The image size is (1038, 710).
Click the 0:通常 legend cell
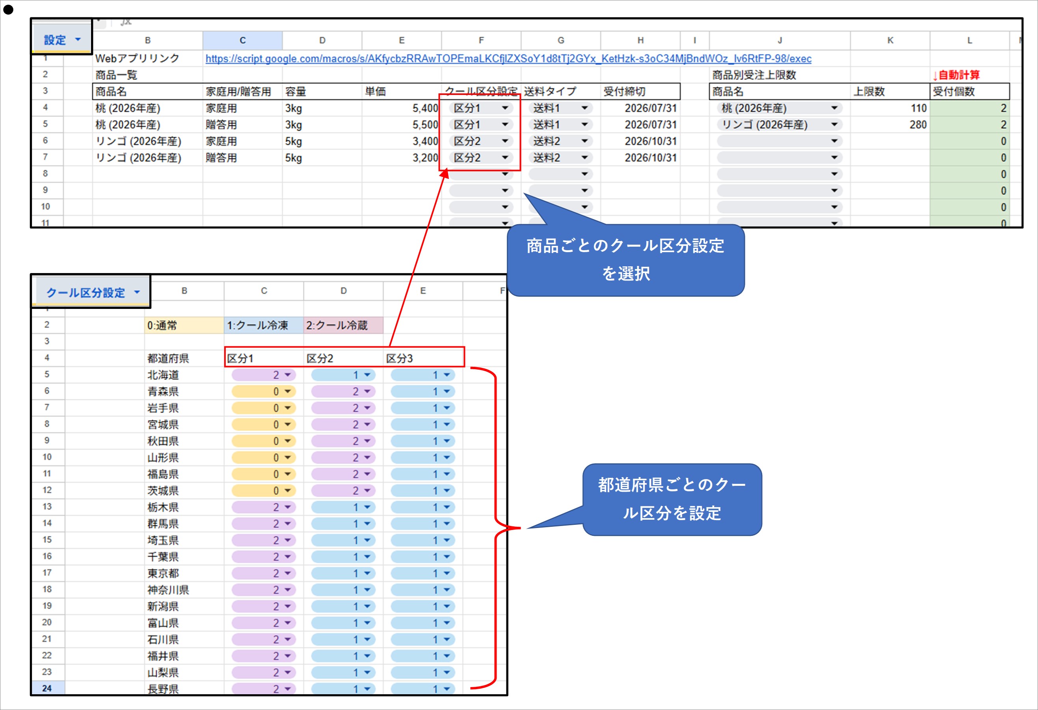coord(184,325)
